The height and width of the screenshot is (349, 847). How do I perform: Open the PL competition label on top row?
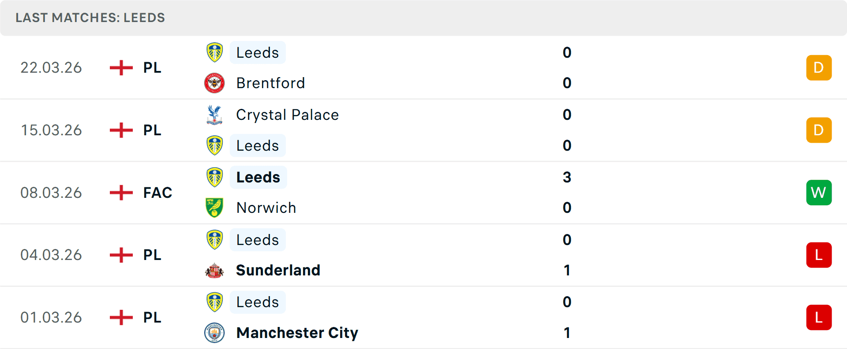pos(151,67)
